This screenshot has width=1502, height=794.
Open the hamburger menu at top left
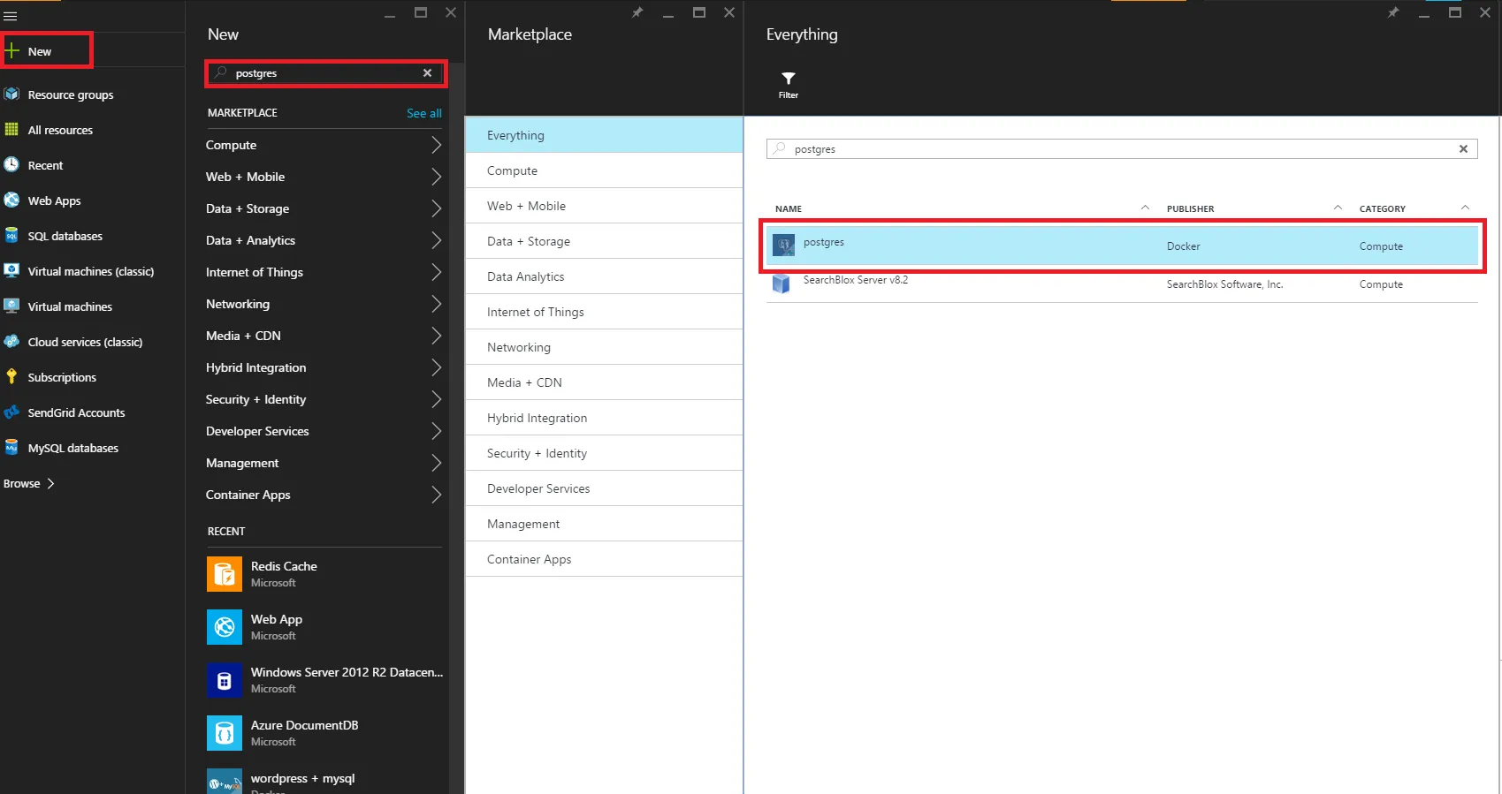11,16
